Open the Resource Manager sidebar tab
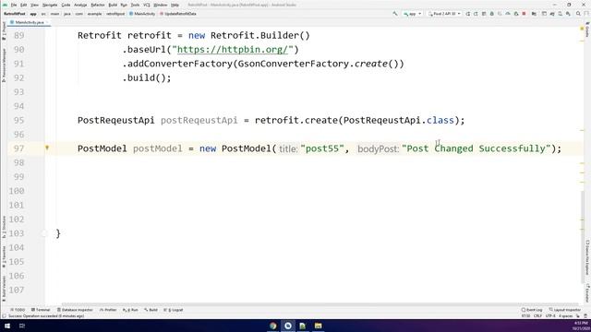Image resolution: width=591 pixels, height=332 pixels. click(x=4, y=65)
